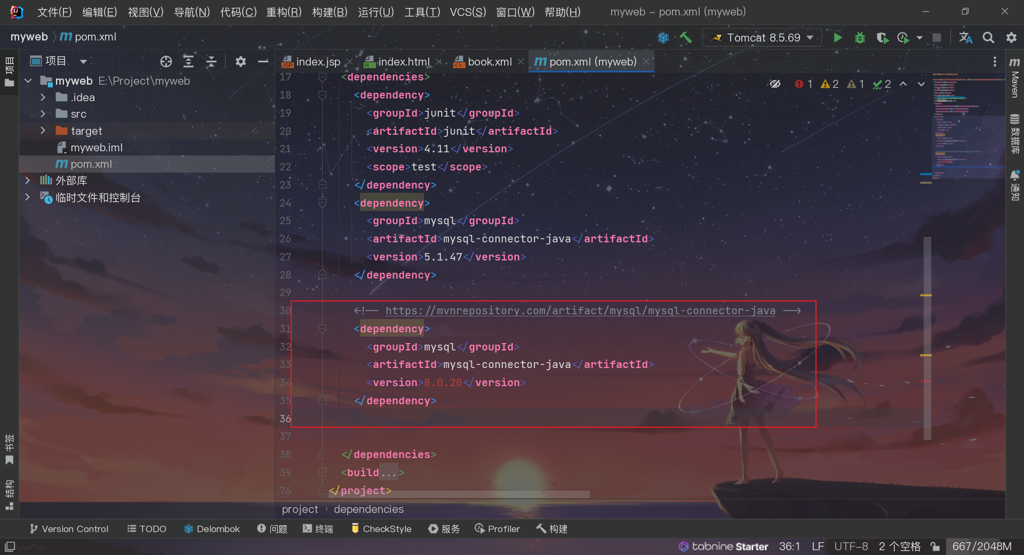Open Database tool window
Screen dimensions: 1024x555
tap(1014, 134)
